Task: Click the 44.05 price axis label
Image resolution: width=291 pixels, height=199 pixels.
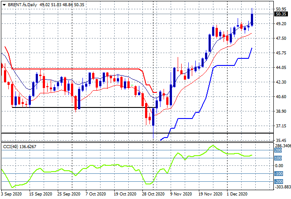Action: (x=281, y=68)
